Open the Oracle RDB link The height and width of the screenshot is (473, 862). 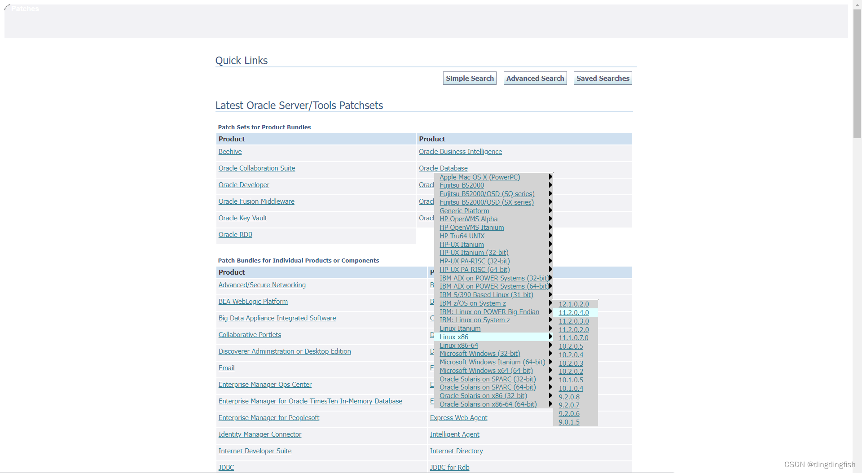[x=235, y=235]
